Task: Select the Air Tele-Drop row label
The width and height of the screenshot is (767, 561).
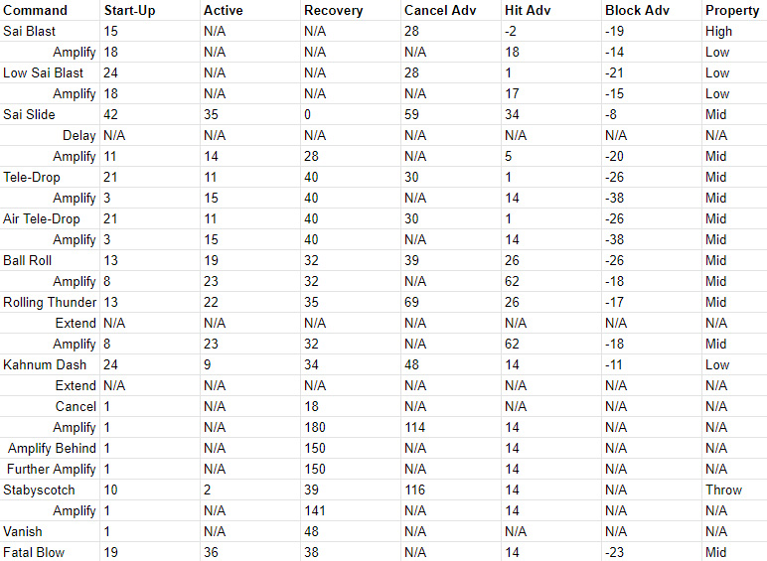Action: pyautogui.click(x=50, y=218)
